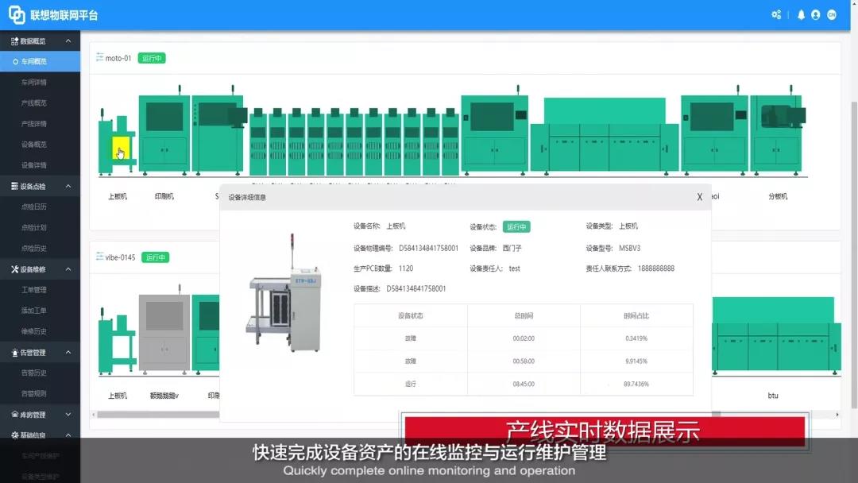Open the 设备详情 menu item
The height and width of the screenshot is (483, 858).
click(x=34, y=165)
